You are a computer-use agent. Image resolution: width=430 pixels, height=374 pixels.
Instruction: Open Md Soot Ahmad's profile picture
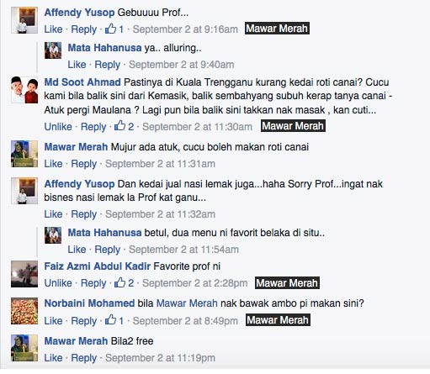click(x=24, y=90)
